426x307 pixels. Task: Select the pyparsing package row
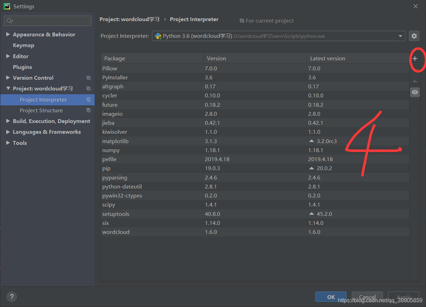(x=255, y=177)
